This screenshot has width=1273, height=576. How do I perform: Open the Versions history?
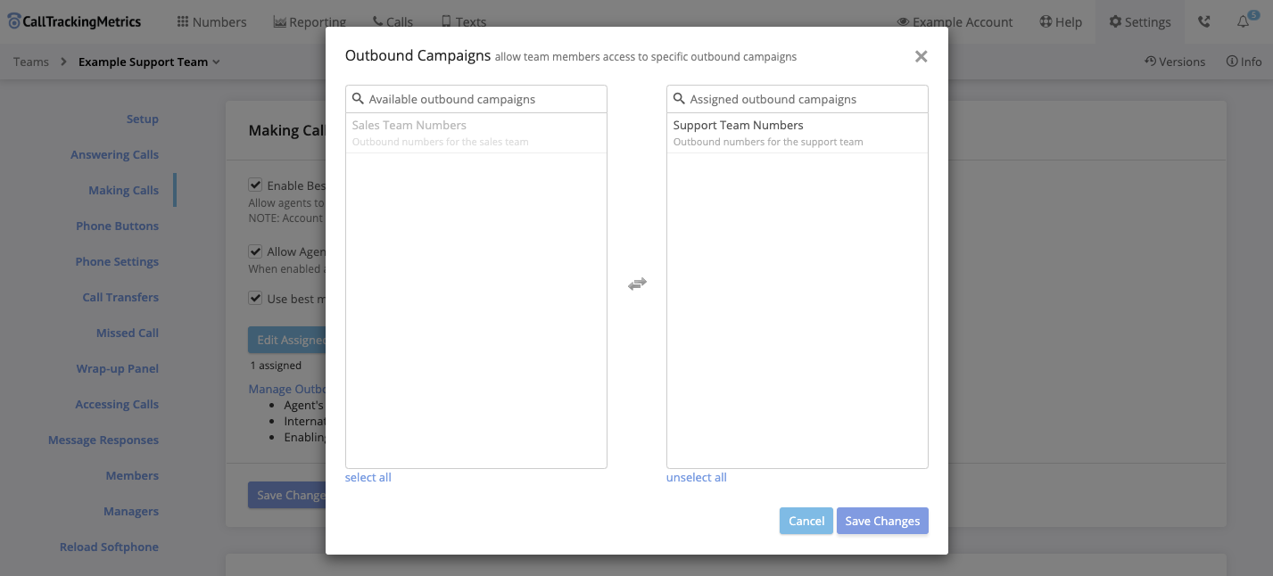[1174, 62]
